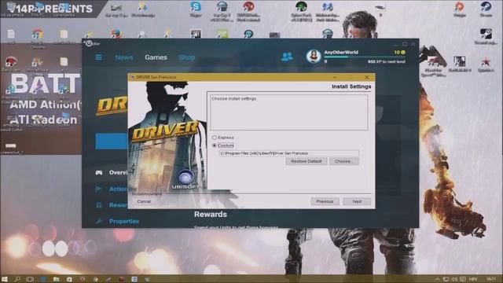Viewport: 503px width, 283px height.
Task: Open File Explorer from the taskbar
Action: click(x=56, y=279)
